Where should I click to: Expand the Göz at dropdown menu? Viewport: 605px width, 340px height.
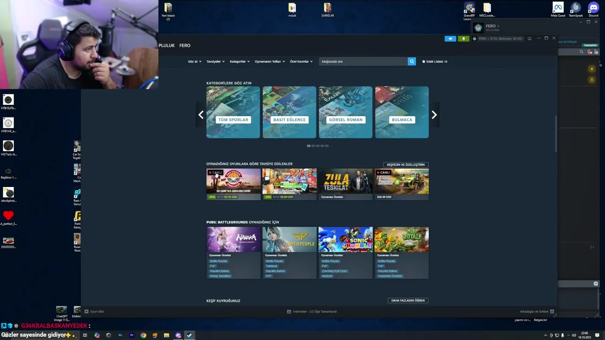(x=195, y=61)
